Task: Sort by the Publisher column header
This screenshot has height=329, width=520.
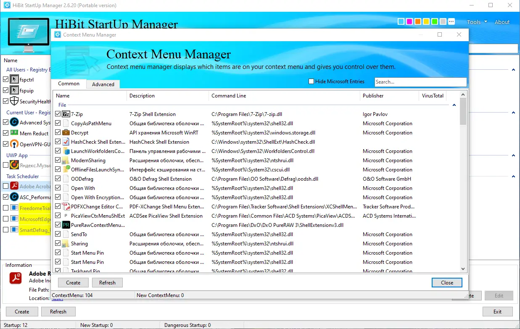Action: 389,96
